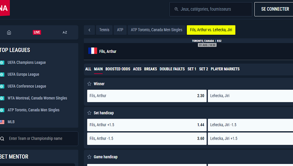
Task: Select Fils, Arthur -1.5 at 3.60
Action: pyautogui.click(x=147, y=138)
